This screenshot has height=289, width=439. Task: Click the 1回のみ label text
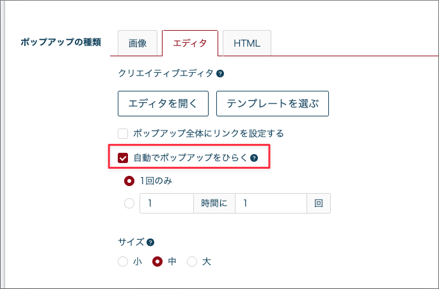pos(156,181)
